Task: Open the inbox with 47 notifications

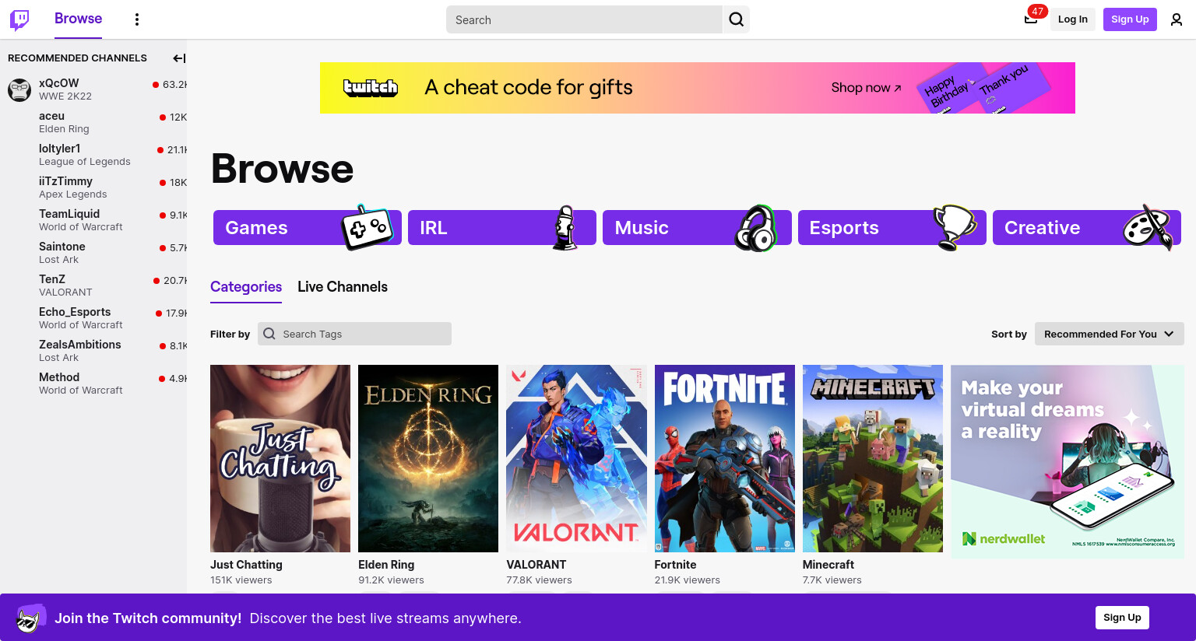Action: 1031,19
